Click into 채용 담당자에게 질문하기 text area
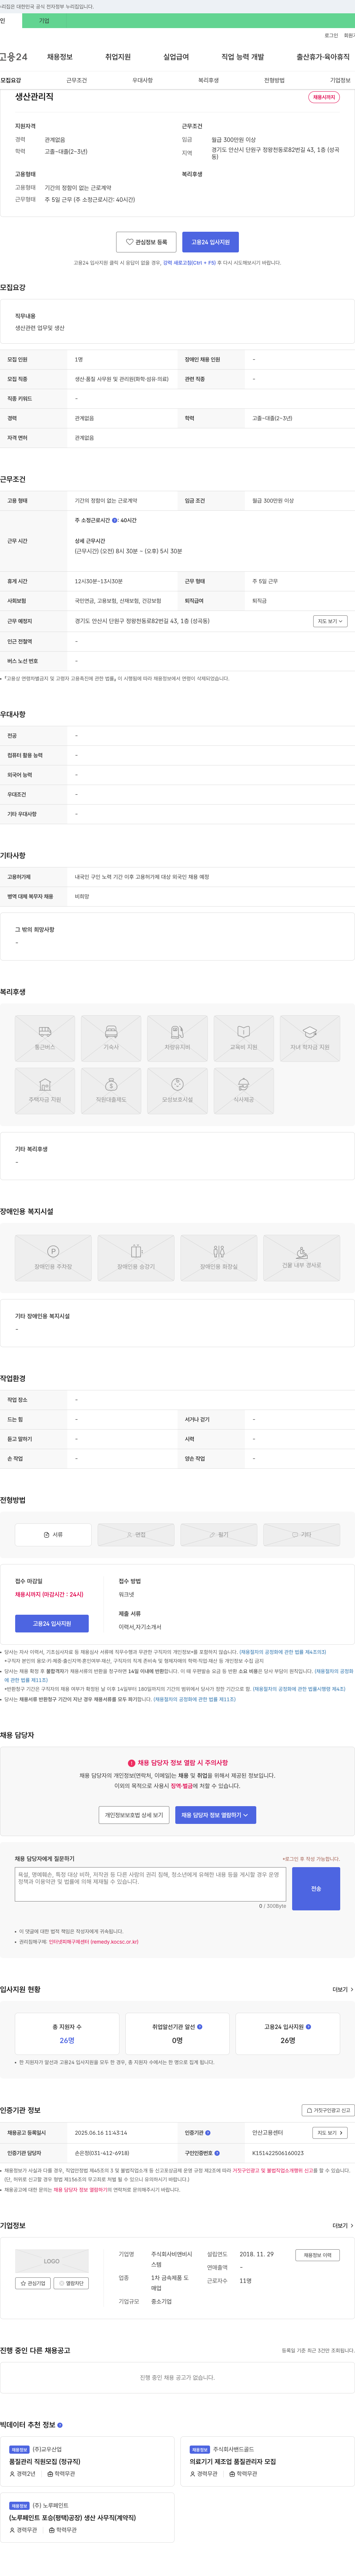Screen dimensions: 355x2576 (x=150, y=1884)
